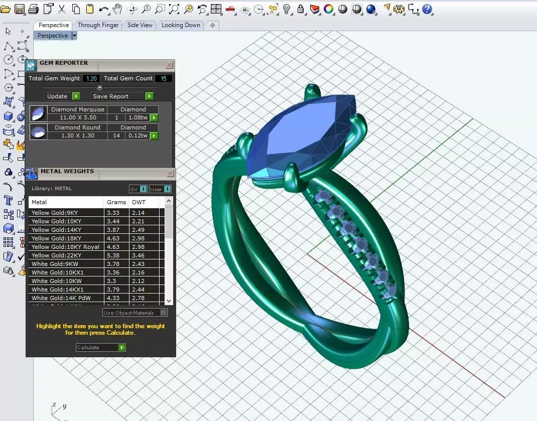The height and width of the screenshot is (421, 537).
Task: Select the circle drawing tool
Action: (9, 60)
